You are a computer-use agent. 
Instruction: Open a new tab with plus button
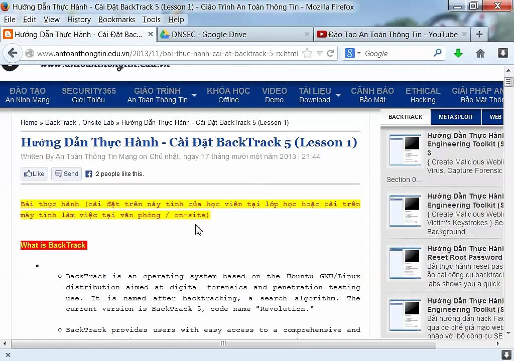click(479, 34)
